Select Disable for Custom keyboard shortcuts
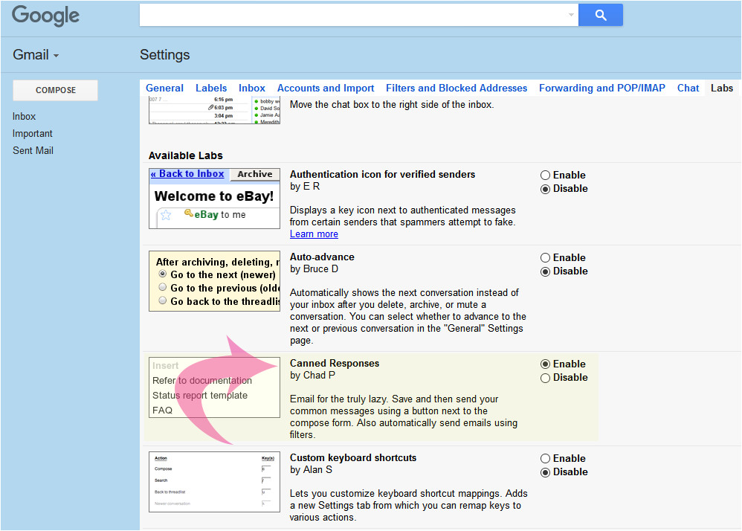Image resolution: width=742 pixels, height=531 pixels. [x=545, y=472]
